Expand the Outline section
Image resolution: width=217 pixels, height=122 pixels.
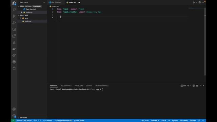(19, 118)
